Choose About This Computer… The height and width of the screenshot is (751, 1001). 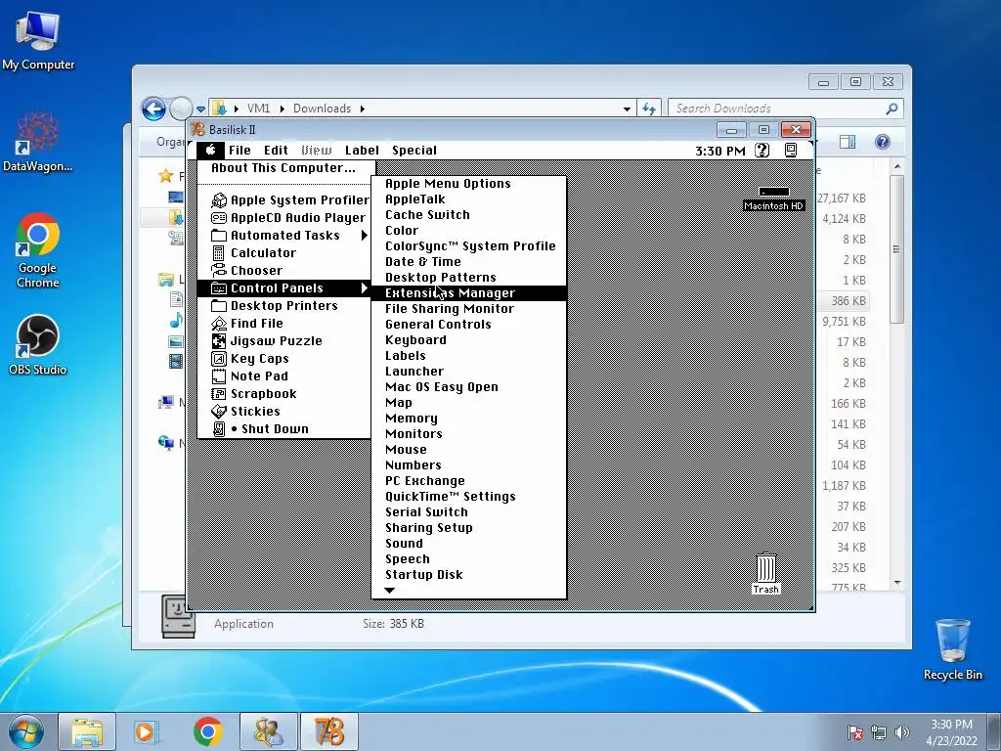pyautogui.click(x=283, y=168)
